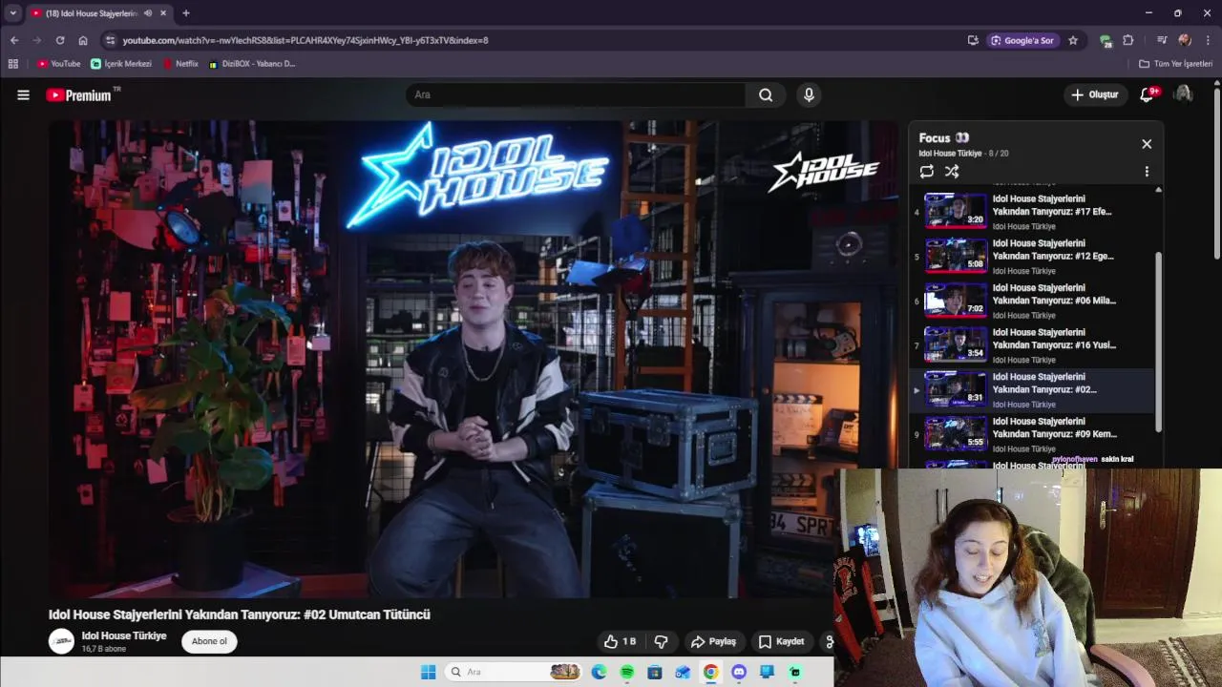1222x687 pixels.
Task: Open the apps grid in bookmarks bar
Action: click(12, 64)
